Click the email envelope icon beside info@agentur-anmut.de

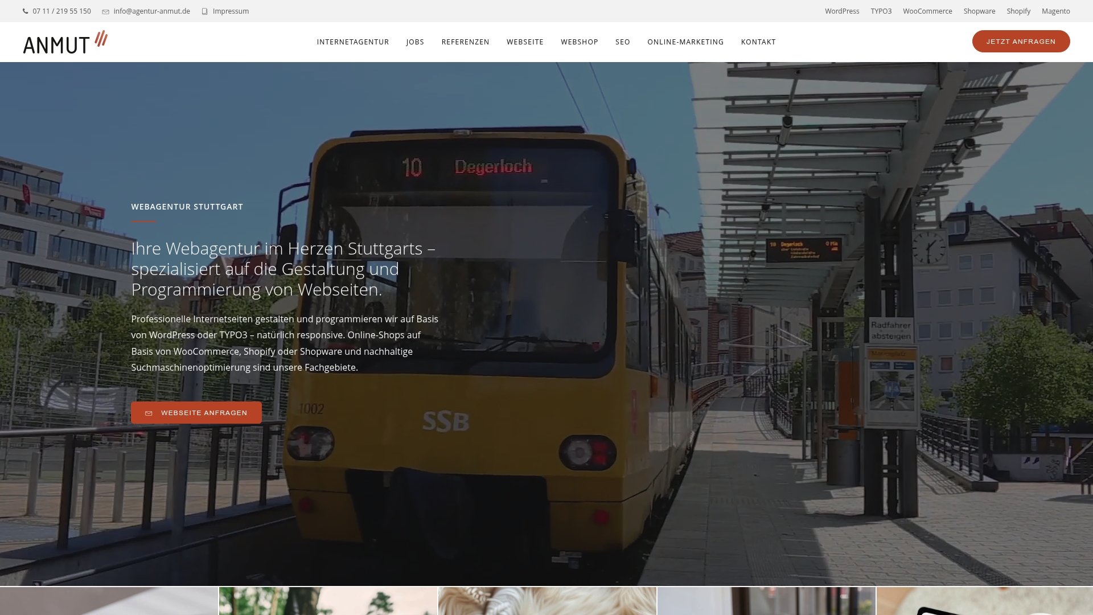(x=105, y=11)
